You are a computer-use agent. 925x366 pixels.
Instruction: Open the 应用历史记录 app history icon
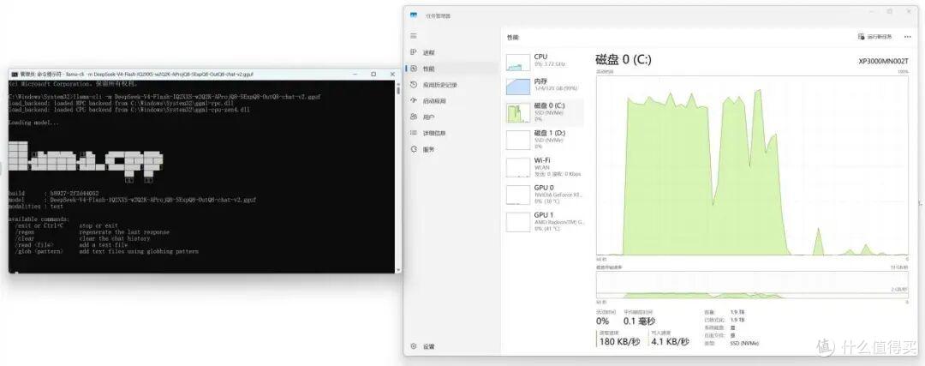414,84
